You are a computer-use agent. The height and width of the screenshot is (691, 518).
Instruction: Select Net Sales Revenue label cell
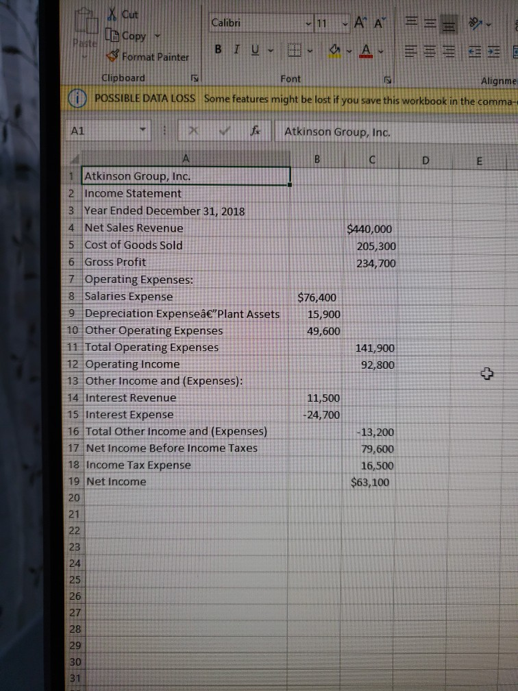186,228
